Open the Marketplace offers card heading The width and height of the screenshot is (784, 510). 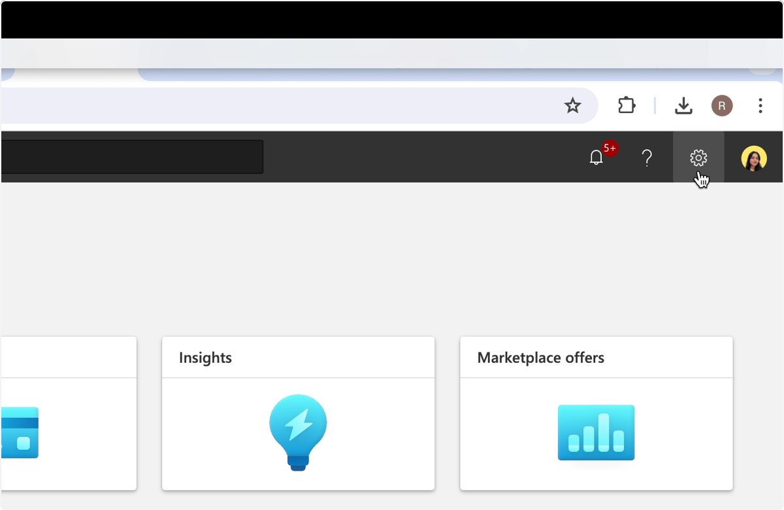[541, 358]
